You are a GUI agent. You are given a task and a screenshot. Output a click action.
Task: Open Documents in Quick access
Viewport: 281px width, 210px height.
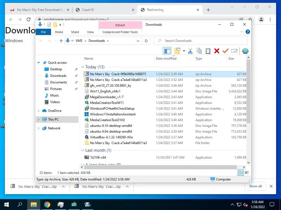(x=58, y=82)
